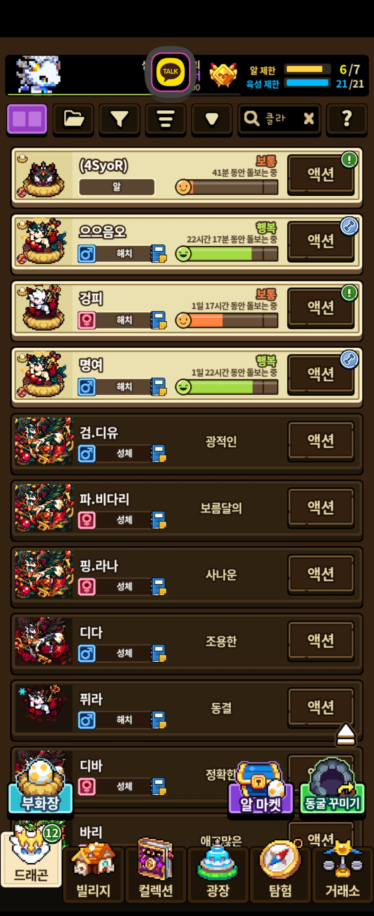Tap the 액션 button for (4SyoR) egg
This screenshot has width=374, height=916.
click(x=321, y=174)
